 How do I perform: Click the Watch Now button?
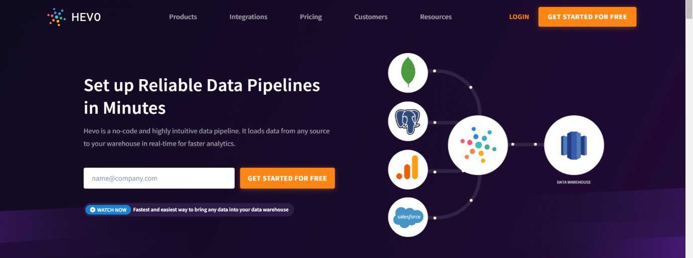(108, 210)
